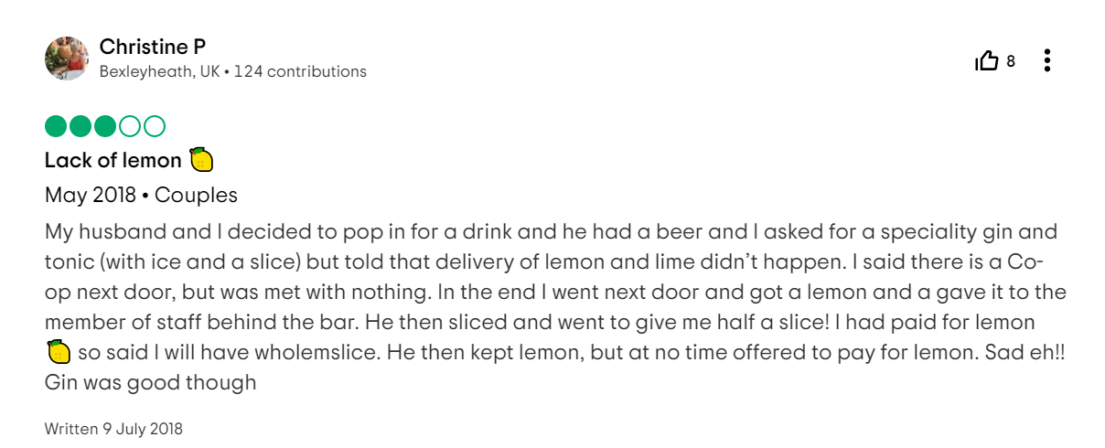Click the fourth empty rating circle

coord(130,126)
